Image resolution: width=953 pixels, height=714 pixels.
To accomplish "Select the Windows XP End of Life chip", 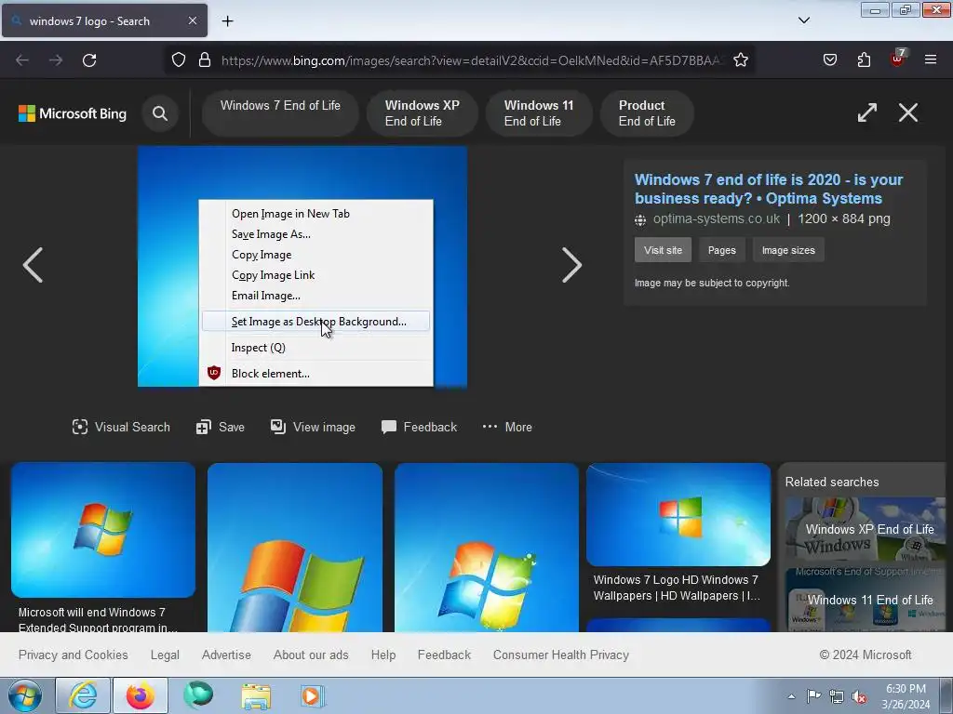I will [422, 112].
